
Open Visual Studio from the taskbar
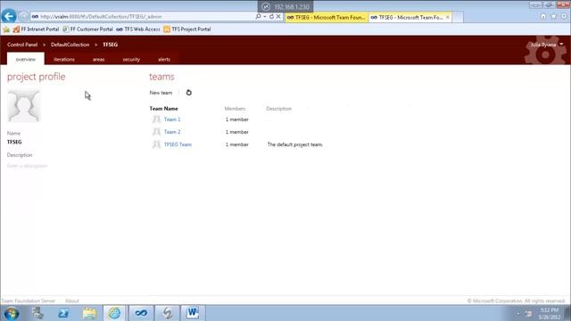141,313
